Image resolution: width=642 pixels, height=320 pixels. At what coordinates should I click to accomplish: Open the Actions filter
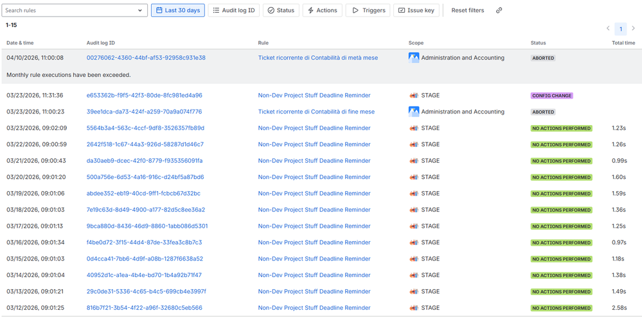(x=322, y=11)
